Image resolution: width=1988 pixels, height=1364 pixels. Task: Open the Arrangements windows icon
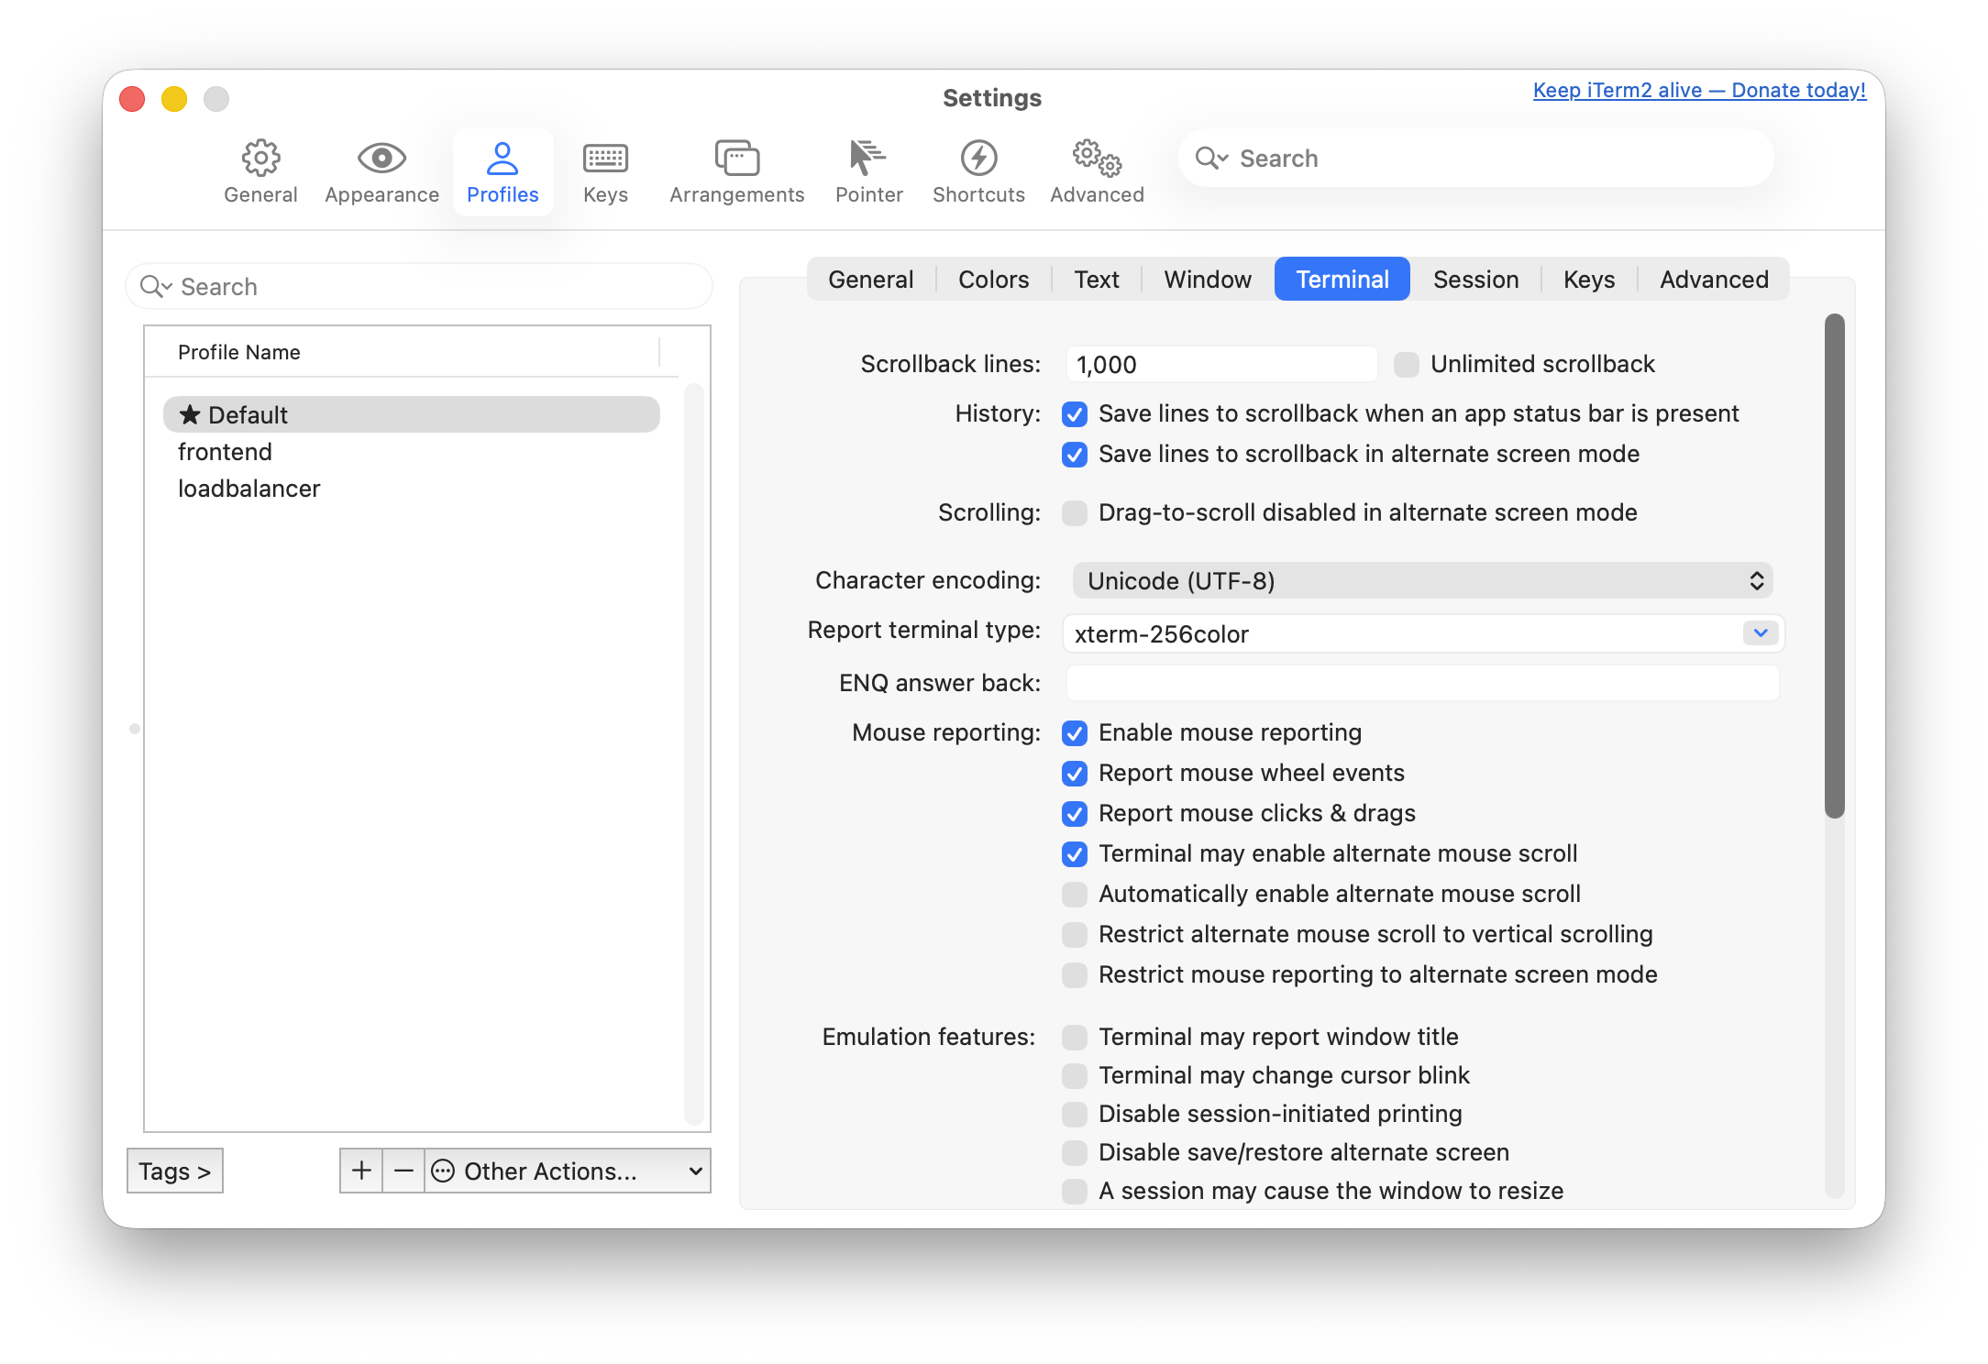pyautogui.click(x=736, y=159)
